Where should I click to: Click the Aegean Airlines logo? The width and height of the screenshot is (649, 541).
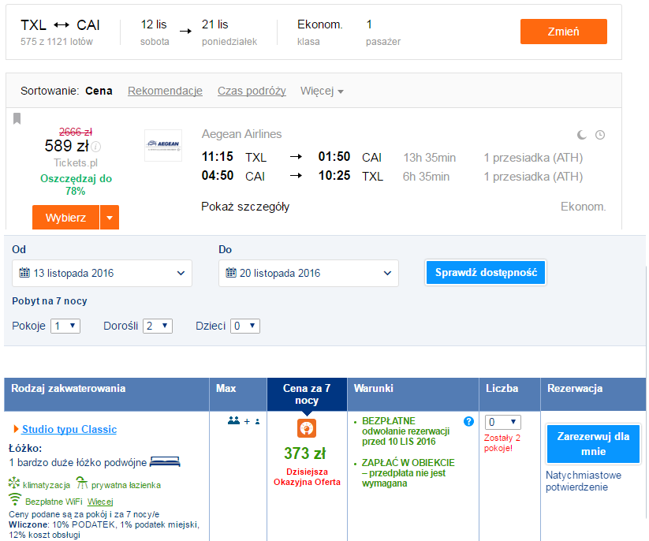[163, 145]
